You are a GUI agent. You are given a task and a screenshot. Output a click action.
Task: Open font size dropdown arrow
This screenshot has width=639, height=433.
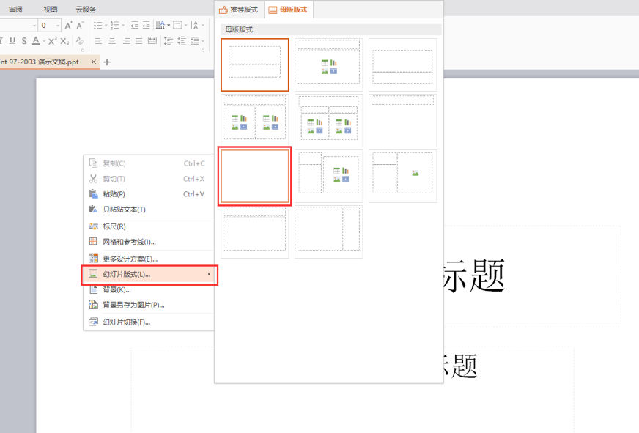[58, 26]
